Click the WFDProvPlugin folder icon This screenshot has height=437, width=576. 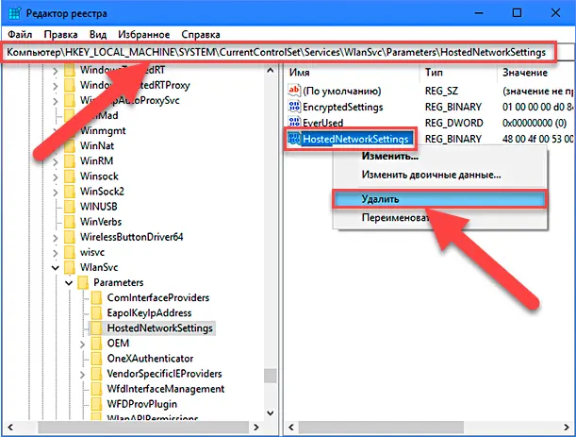(96, 404)
